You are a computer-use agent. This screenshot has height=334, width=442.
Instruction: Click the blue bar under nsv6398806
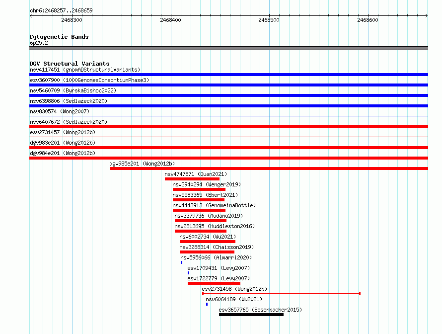pos(228,106)
